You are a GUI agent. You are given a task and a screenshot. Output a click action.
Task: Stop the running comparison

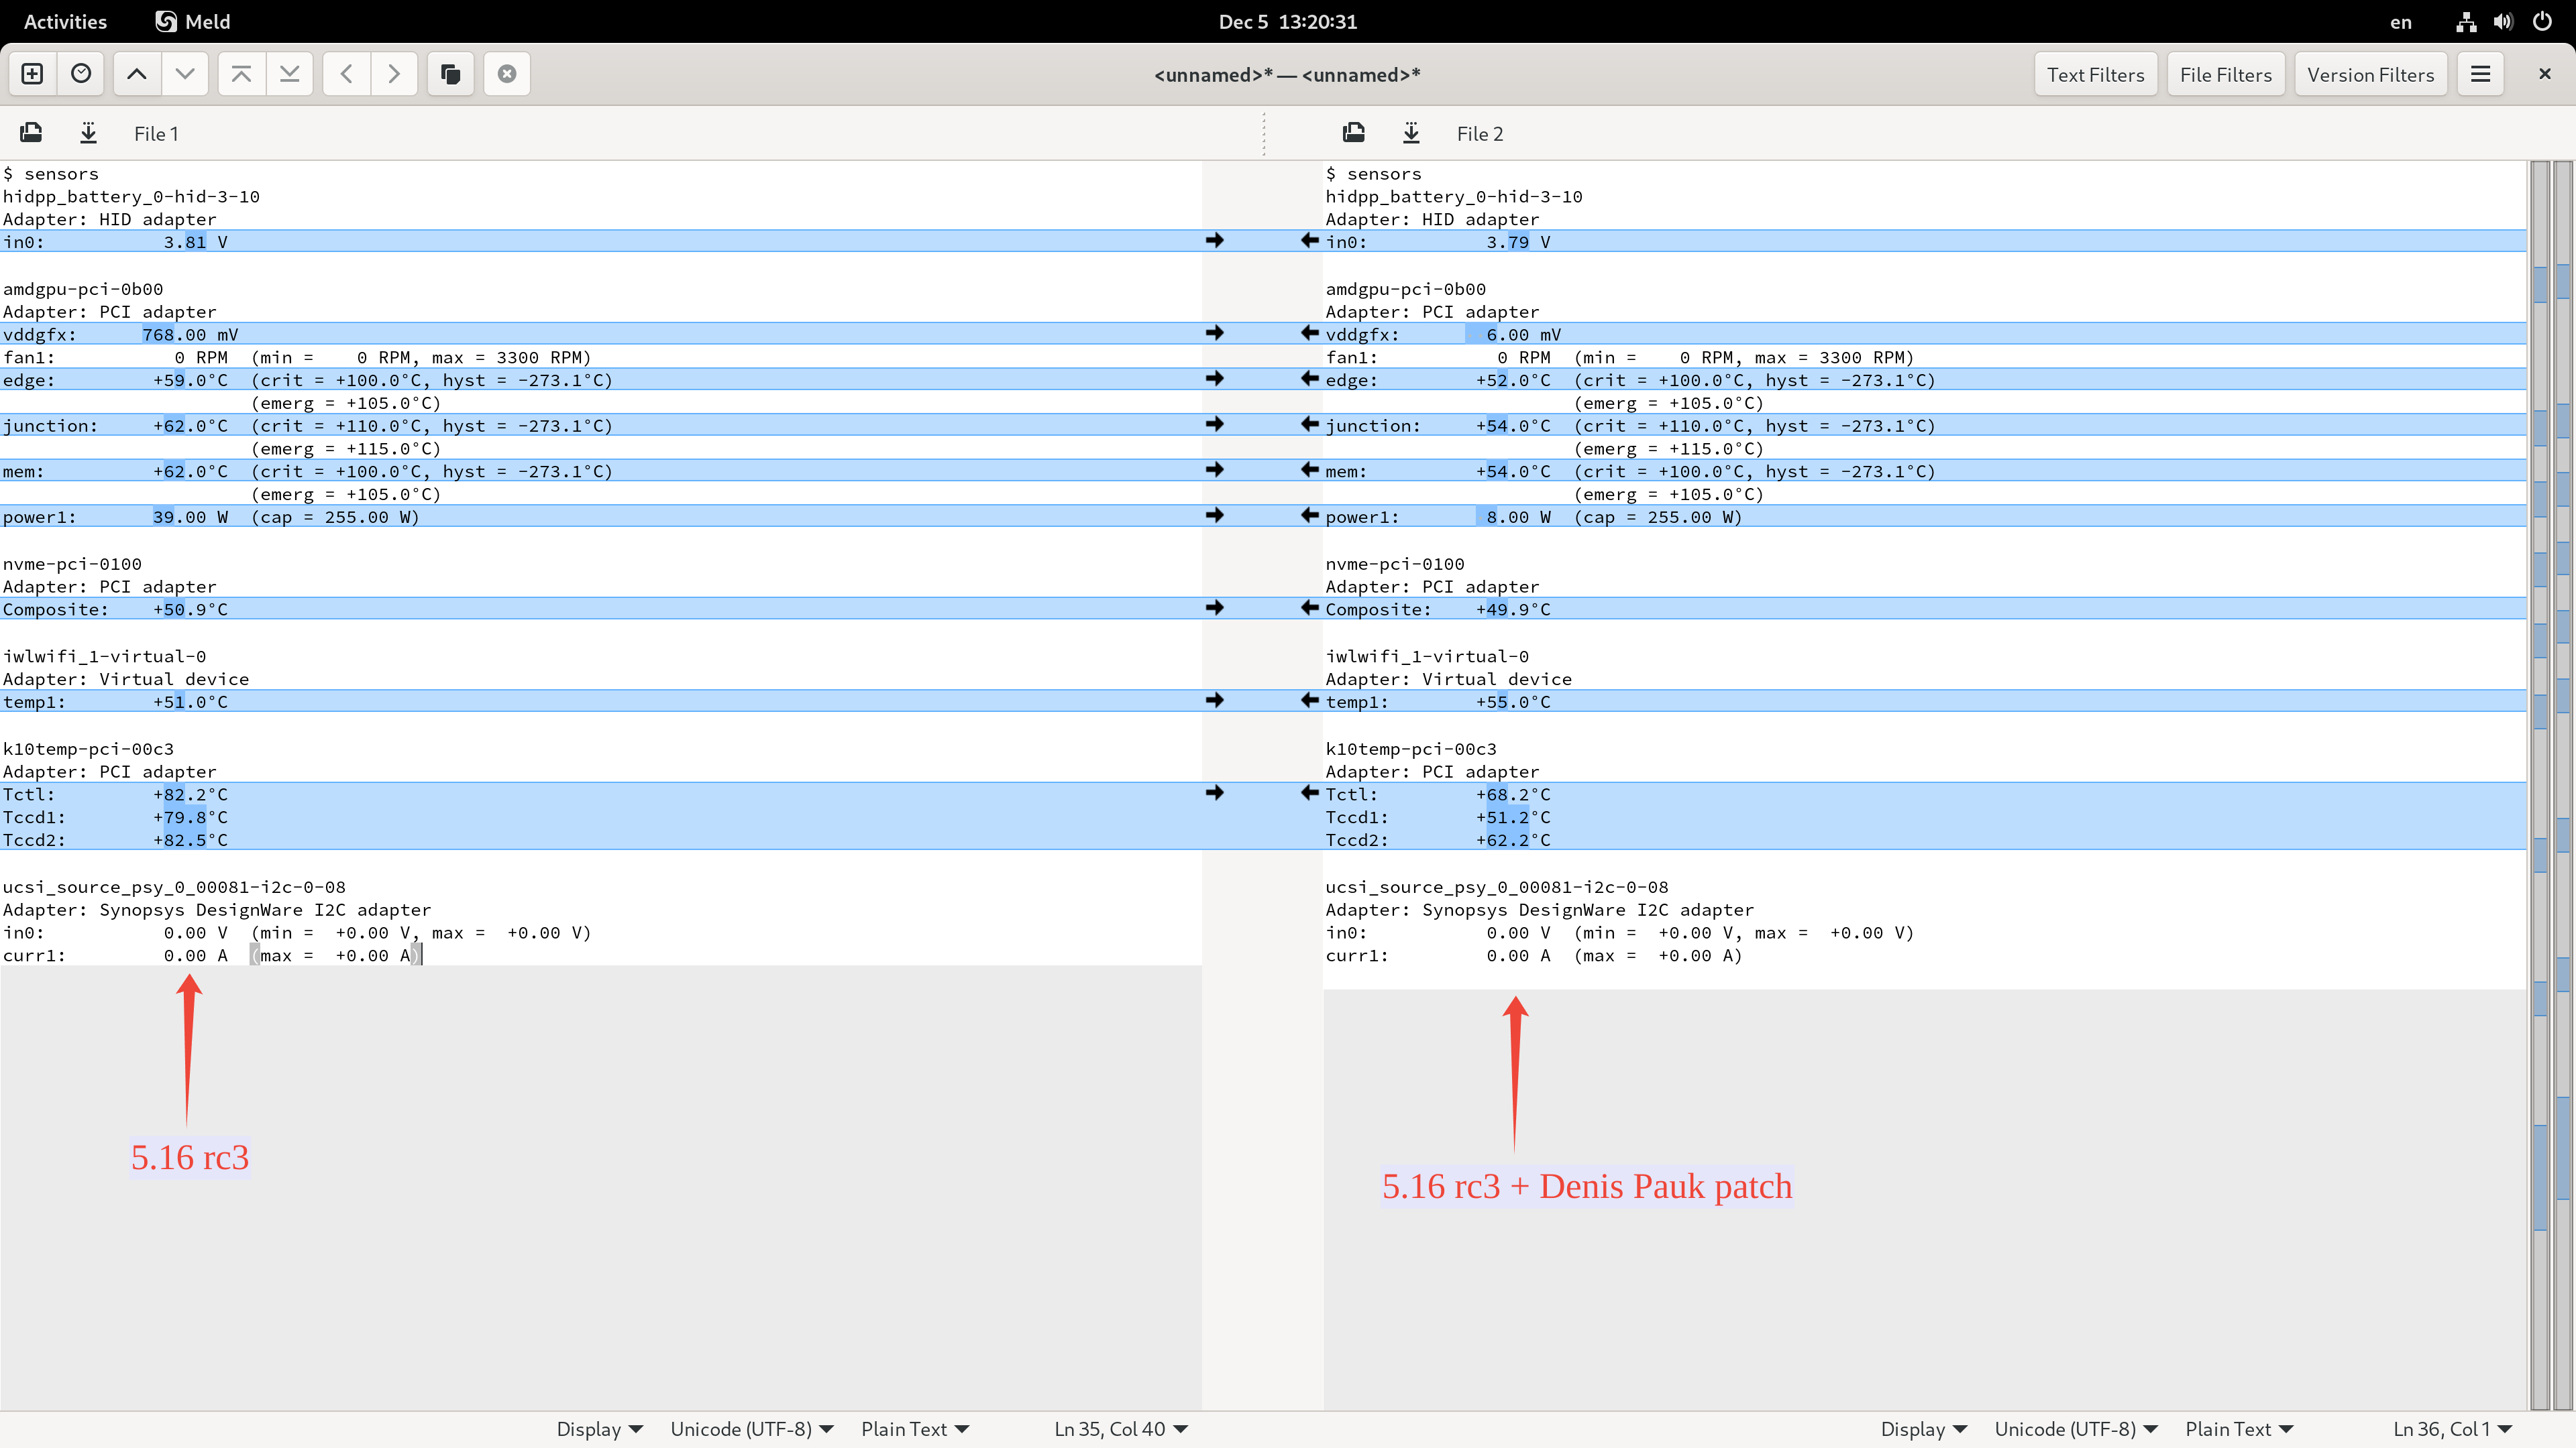pos(505,73)
